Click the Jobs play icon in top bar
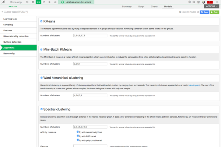The height and width of the screenshot is (147, 221). [x=50, y=2]
